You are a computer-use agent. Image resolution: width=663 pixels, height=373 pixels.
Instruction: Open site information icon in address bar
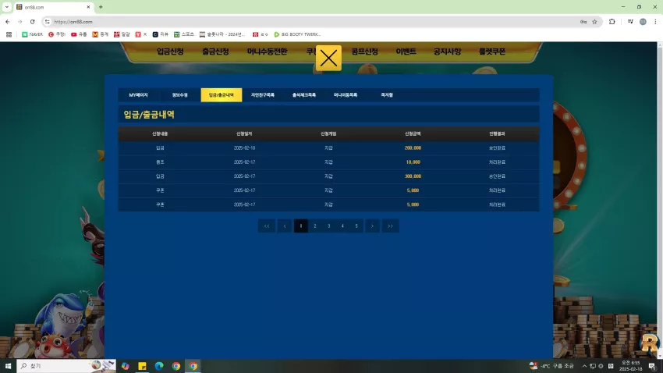pos(47,22)
